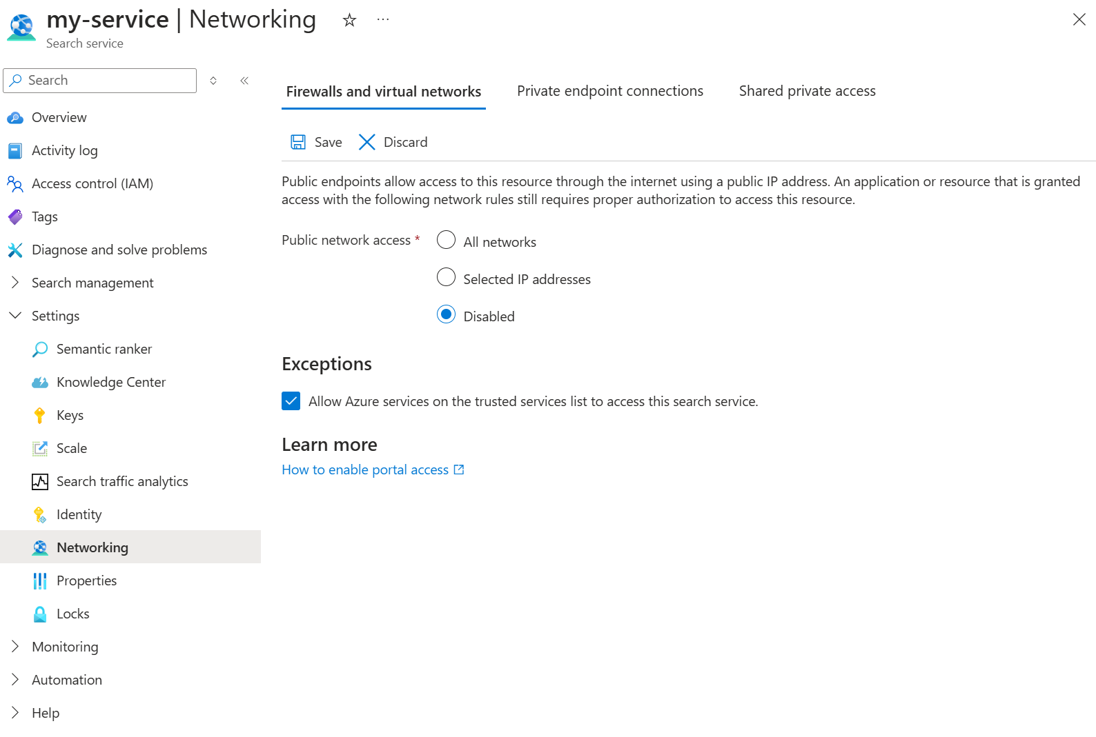This screenshot has width=1096, height=737.
Task: Switch to Firewalls and virtual networks tab
Action: point(384,92)
